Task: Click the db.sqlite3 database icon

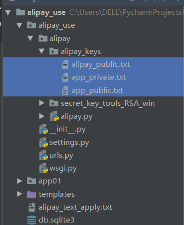Action: 32,220
